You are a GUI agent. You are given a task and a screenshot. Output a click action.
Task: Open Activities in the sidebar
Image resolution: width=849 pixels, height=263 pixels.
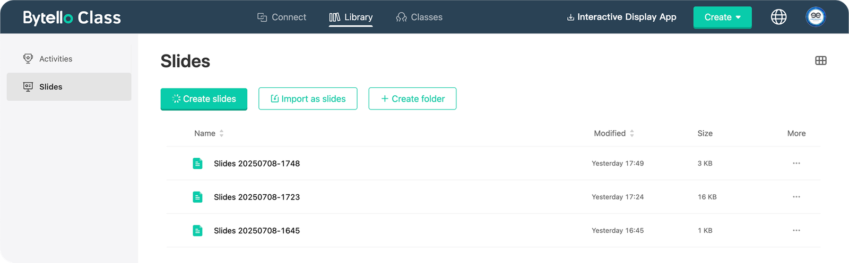click(x=55, y=59)
